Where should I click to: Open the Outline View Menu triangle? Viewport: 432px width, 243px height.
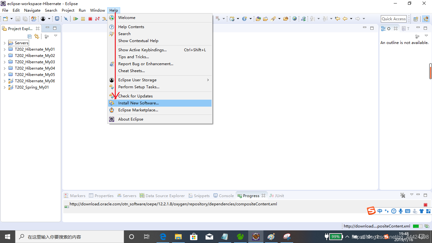click(426, 36)
